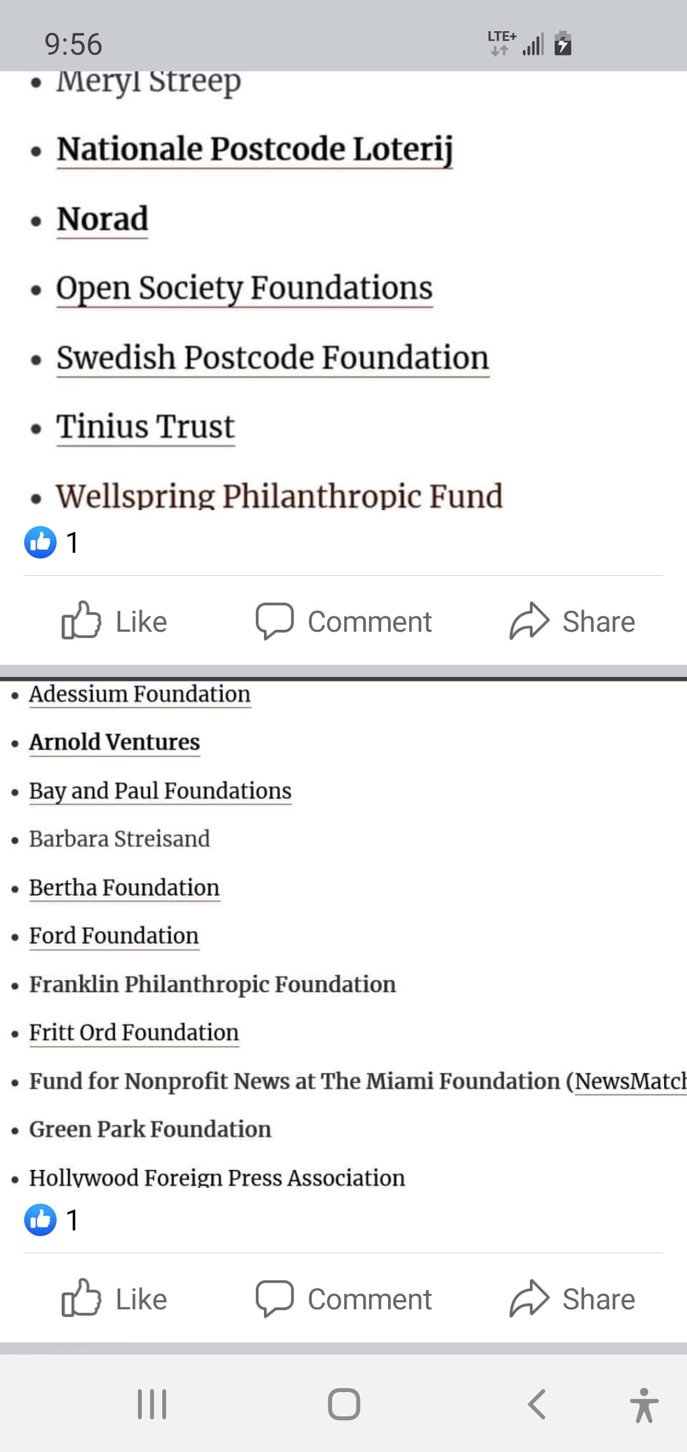Open the like reaction count on the second post

tap(52, 1220)
